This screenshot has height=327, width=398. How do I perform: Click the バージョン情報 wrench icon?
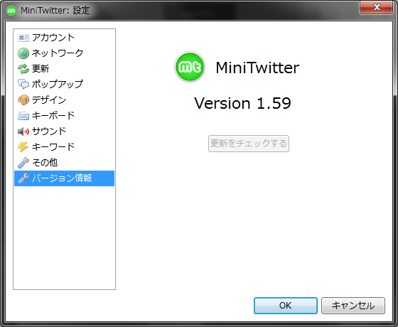point(23,178)
